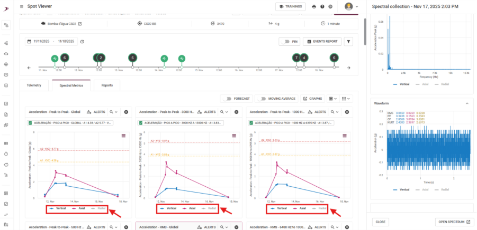Click the EVENTS REPORT button
This screenshot has height=230, width=477.
point(322,41)
